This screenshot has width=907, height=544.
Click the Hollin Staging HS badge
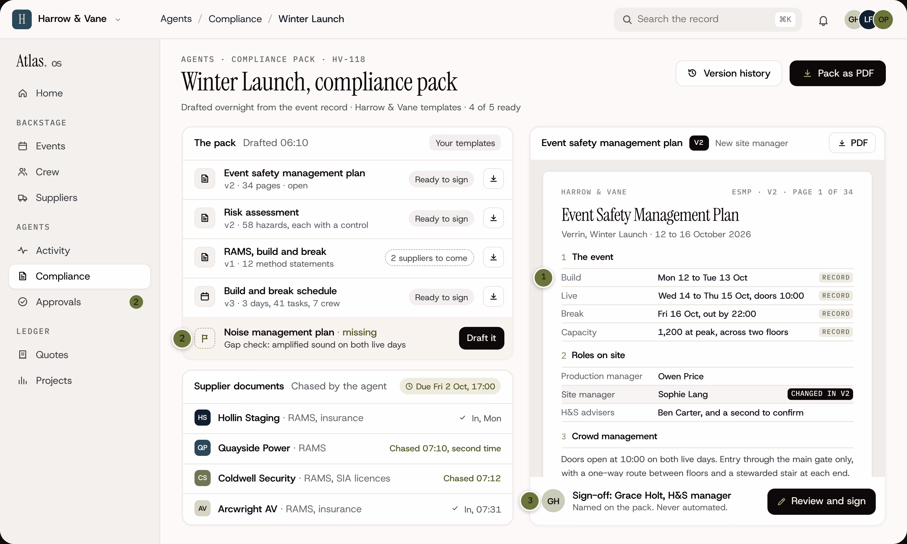point(202,418)
